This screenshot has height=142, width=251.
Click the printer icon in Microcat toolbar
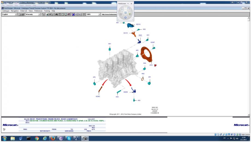click(23, 14)
